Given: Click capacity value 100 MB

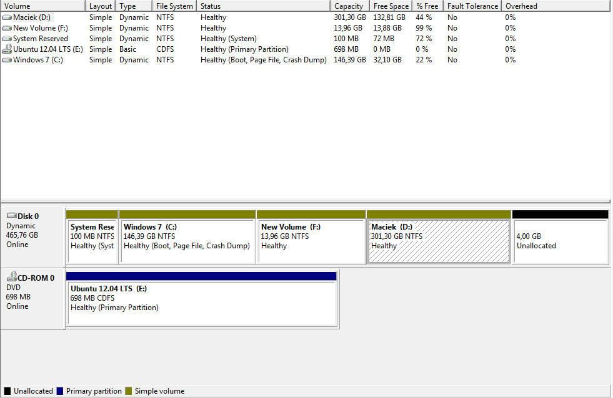Looking at the screenshot, I should (346, 39).
